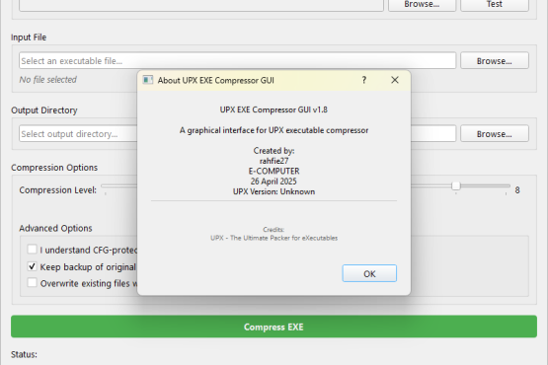Click the question mark help button
548x365 pixels.
(x=364, y=80)
